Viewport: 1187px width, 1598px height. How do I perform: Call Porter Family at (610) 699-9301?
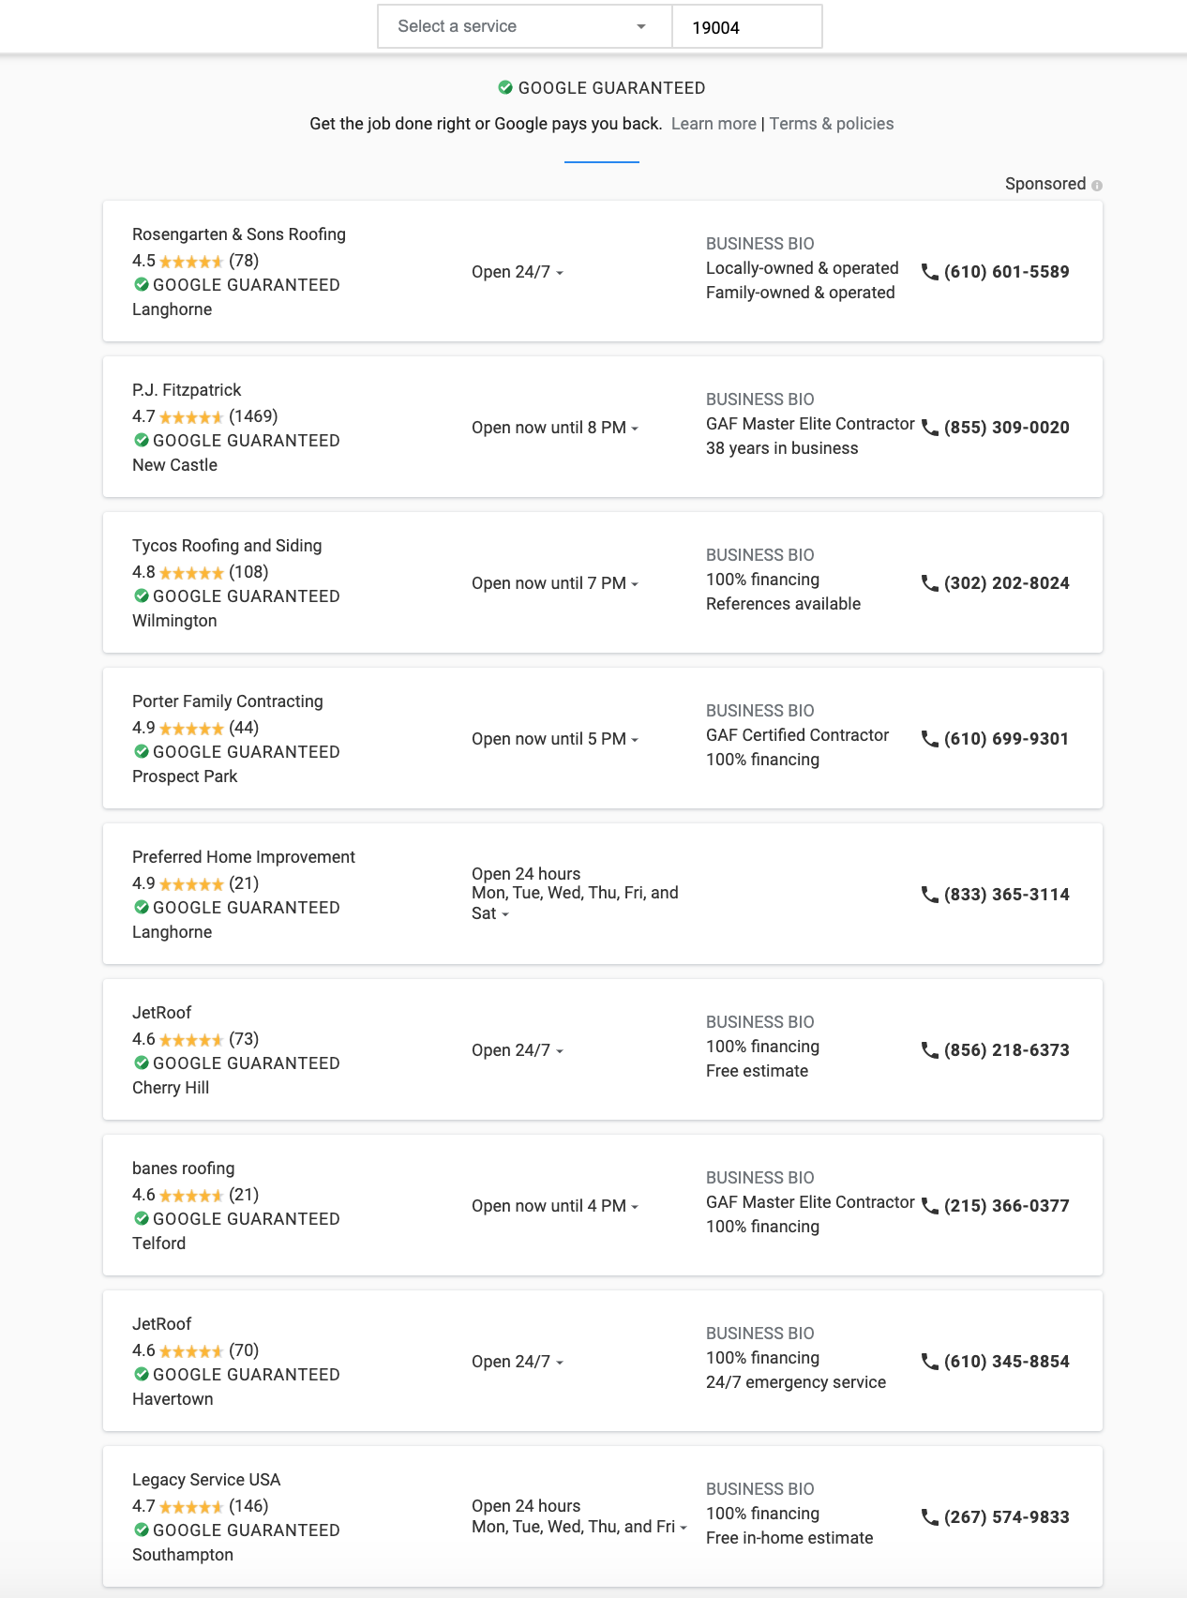tap(1006, 739)
